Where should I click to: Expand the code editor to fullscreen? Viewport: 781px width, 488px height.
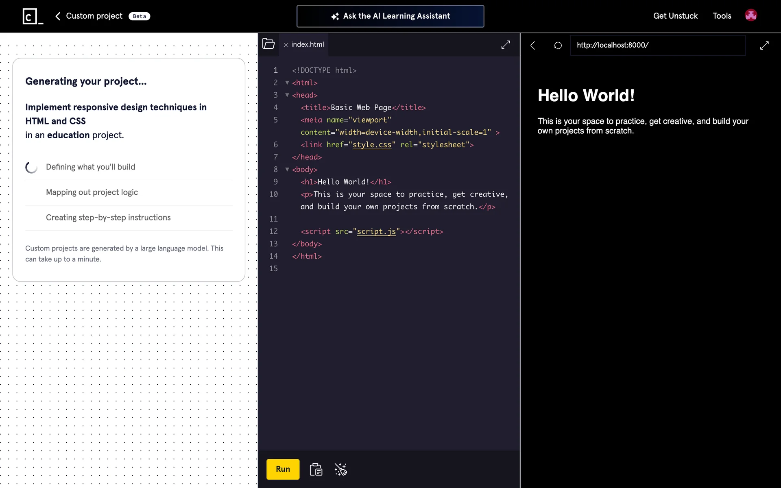pyautogui.click(x=505, y=45)
